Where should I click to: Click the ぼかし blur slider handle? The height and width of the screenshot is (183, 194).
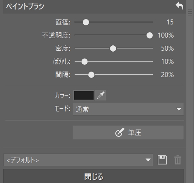point(85,62)
